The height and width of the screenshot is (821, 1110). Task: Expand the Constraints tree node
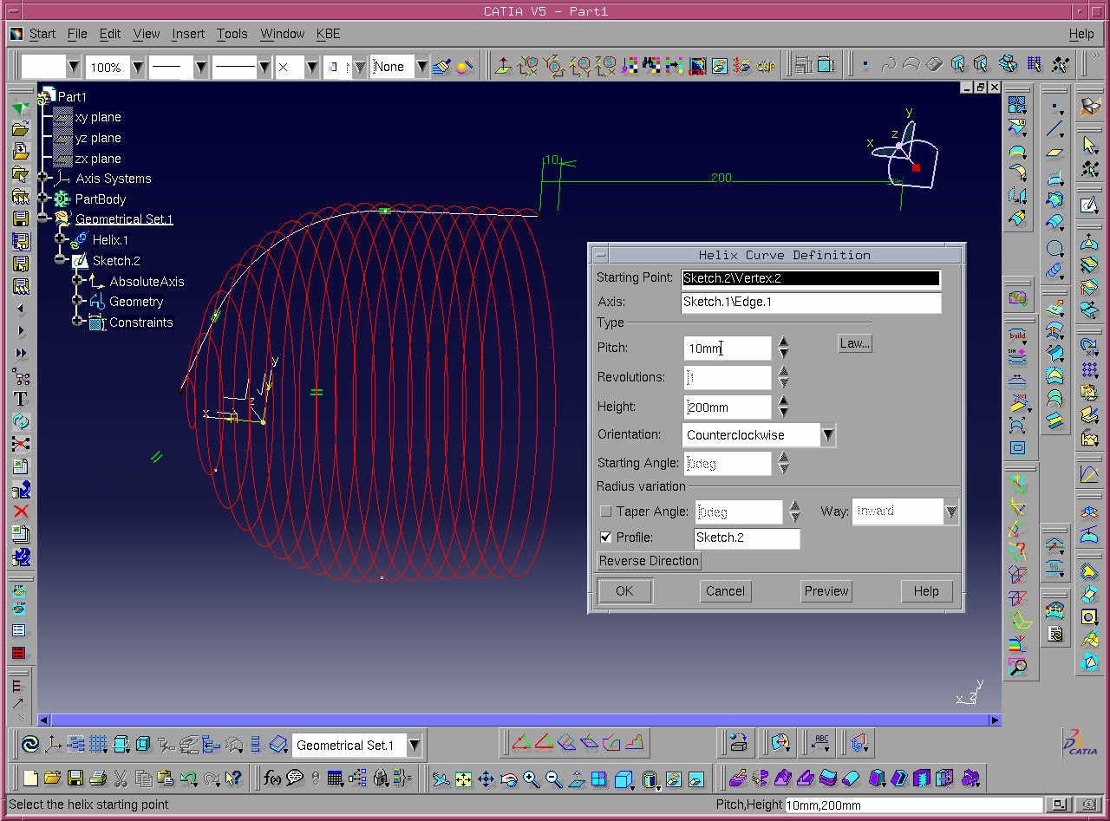[x=77, y=322]
